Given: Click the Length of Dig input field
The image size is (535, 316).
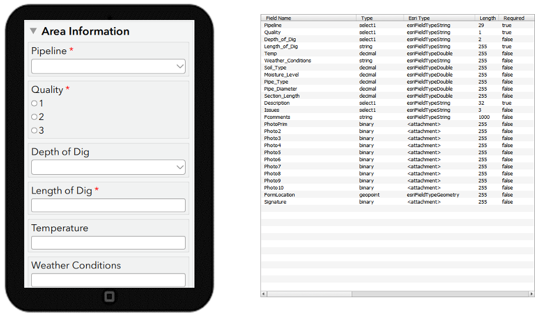Looking at the screenshot, I should pyautogui.click(x=108, y=205).
